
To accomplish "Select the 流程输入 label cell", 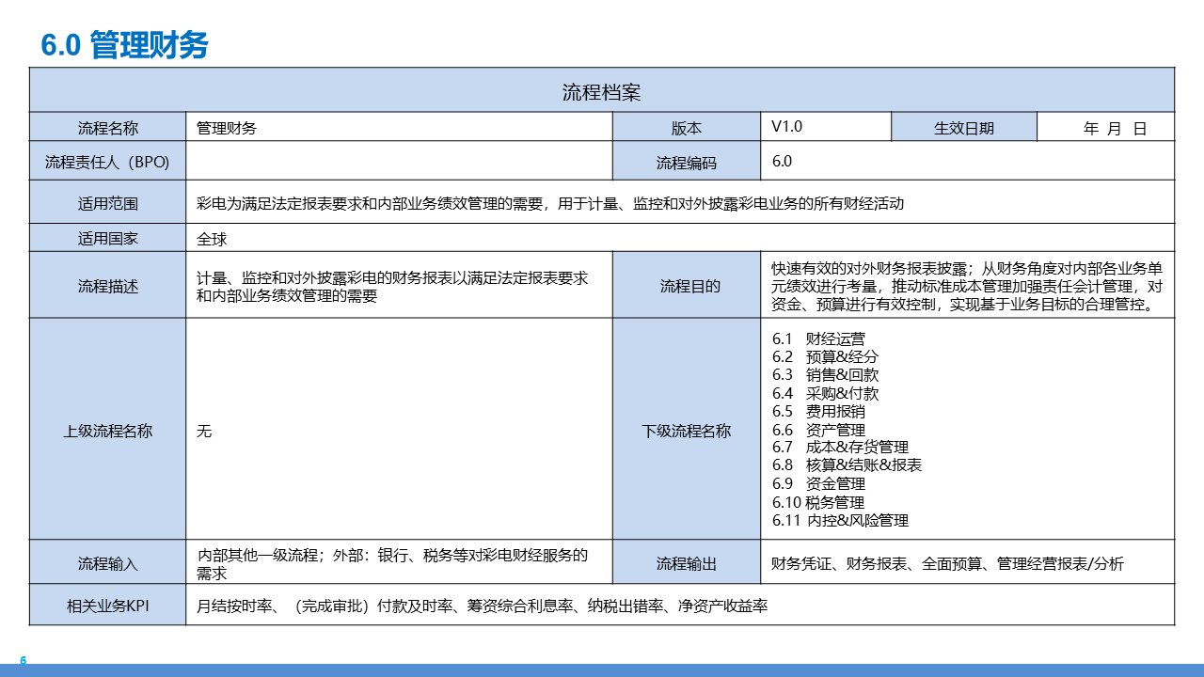I will coord(108,563).
